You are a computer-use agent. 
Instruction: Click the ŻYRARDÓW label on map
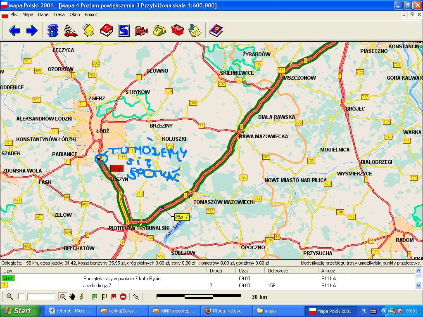(256, 54)
